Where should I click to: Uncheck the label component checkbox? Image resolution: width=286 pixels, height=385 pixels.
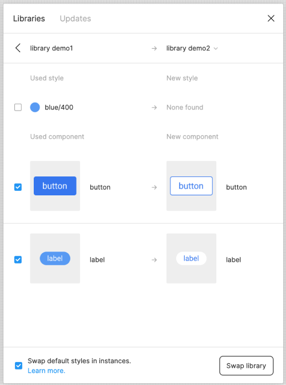tap(18, 260)
